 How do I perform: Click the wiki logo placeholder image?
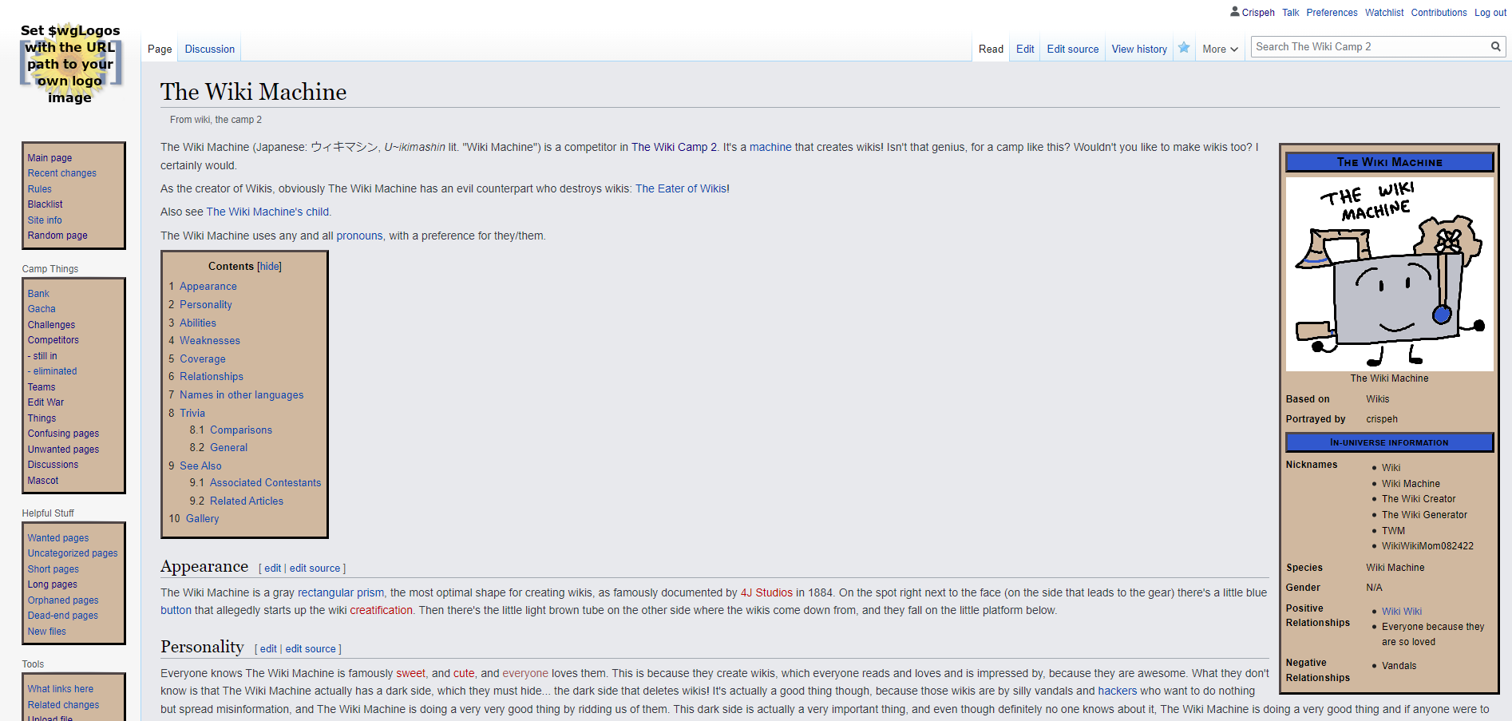pos(70,64)
